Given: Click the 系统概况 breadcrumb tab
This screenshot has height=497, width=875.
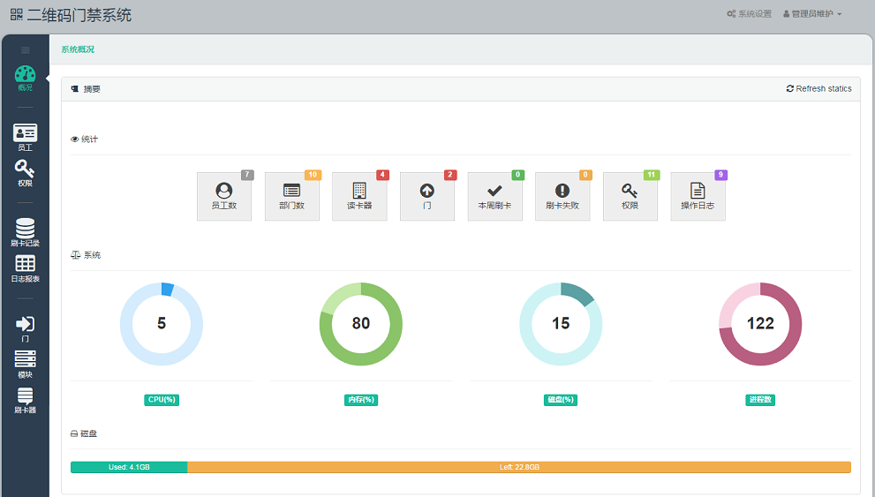Looking at the screenshot, I should tap(78, 49).
